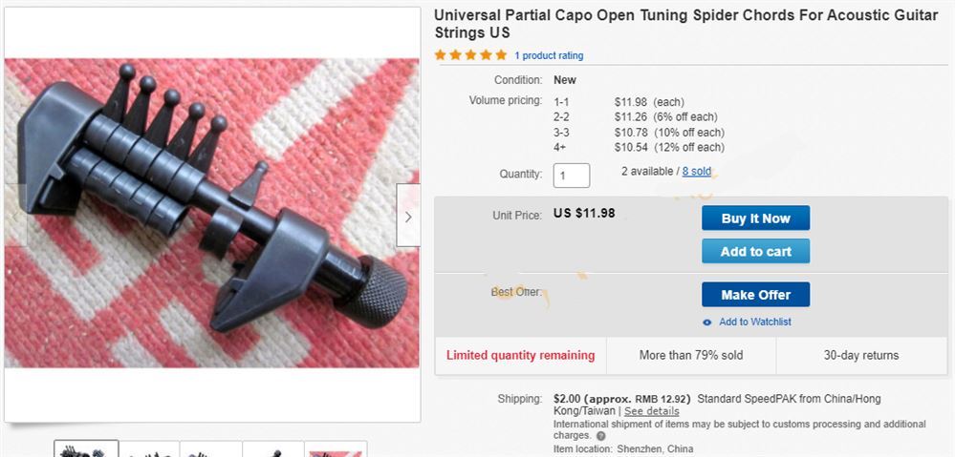This screenshot has height=457, width=955.
Task: Focus the Quantity input field
Action: (572, 176)
